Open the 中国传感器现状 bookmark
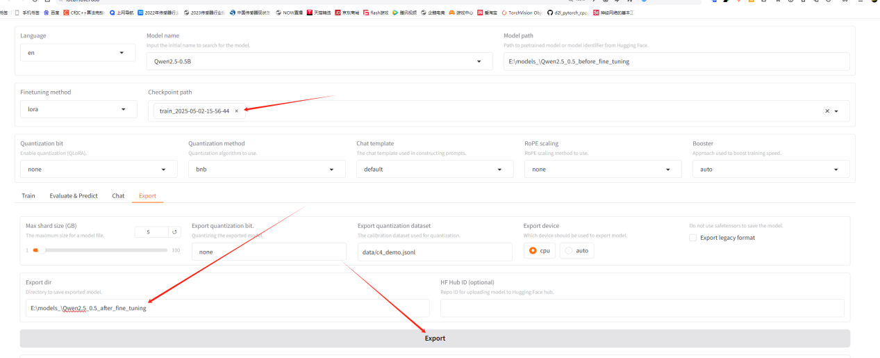Screen dimensions: 880x358 pyautogui.click(x=250, y=13)
